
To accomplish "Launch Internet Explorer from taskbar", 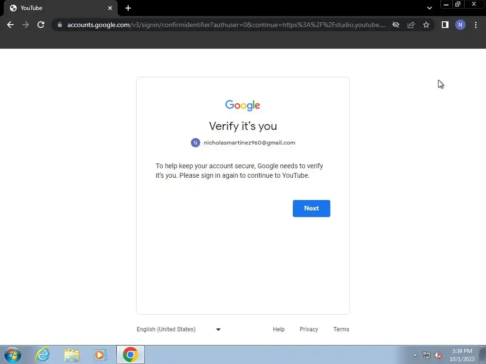I will click(x=42, y=355).
